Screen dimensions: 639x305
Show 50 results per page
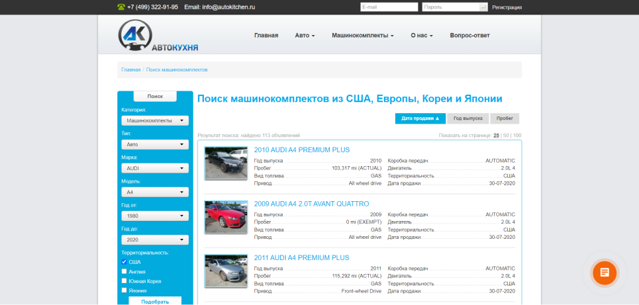[506, 136]
